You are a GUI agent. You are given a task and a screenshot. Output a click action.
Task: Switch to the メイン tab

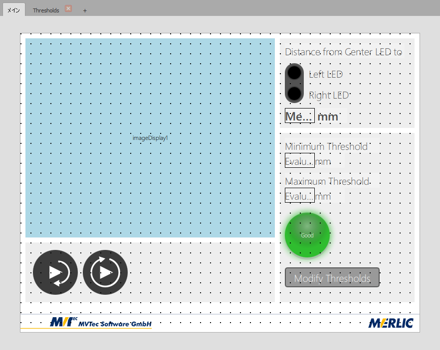tap(13, 10)
